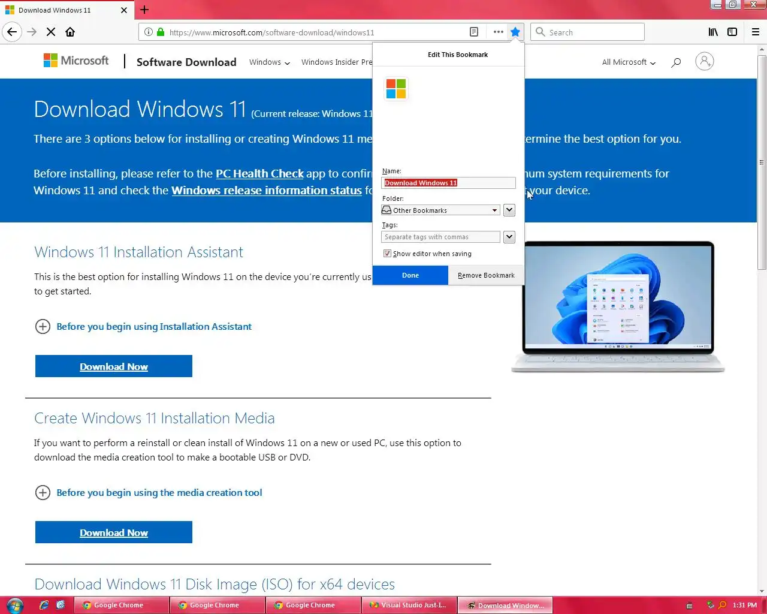This screenshot has height=614, width=767.
Task: Click Done to save the bookmark
Action: [x=410, y=275]
